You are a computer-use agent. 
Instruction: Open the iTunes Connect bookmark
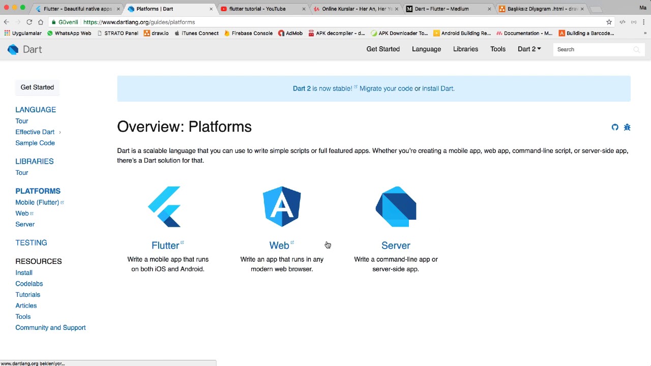pyautogui.click(x=196, y=33)
